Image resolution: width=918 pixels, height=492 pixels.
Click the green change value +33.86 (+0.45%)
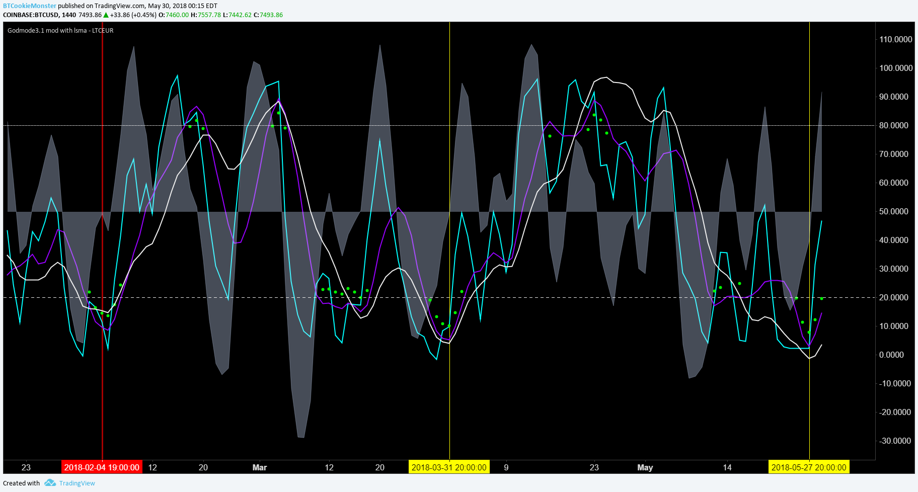tap(133, 15)
